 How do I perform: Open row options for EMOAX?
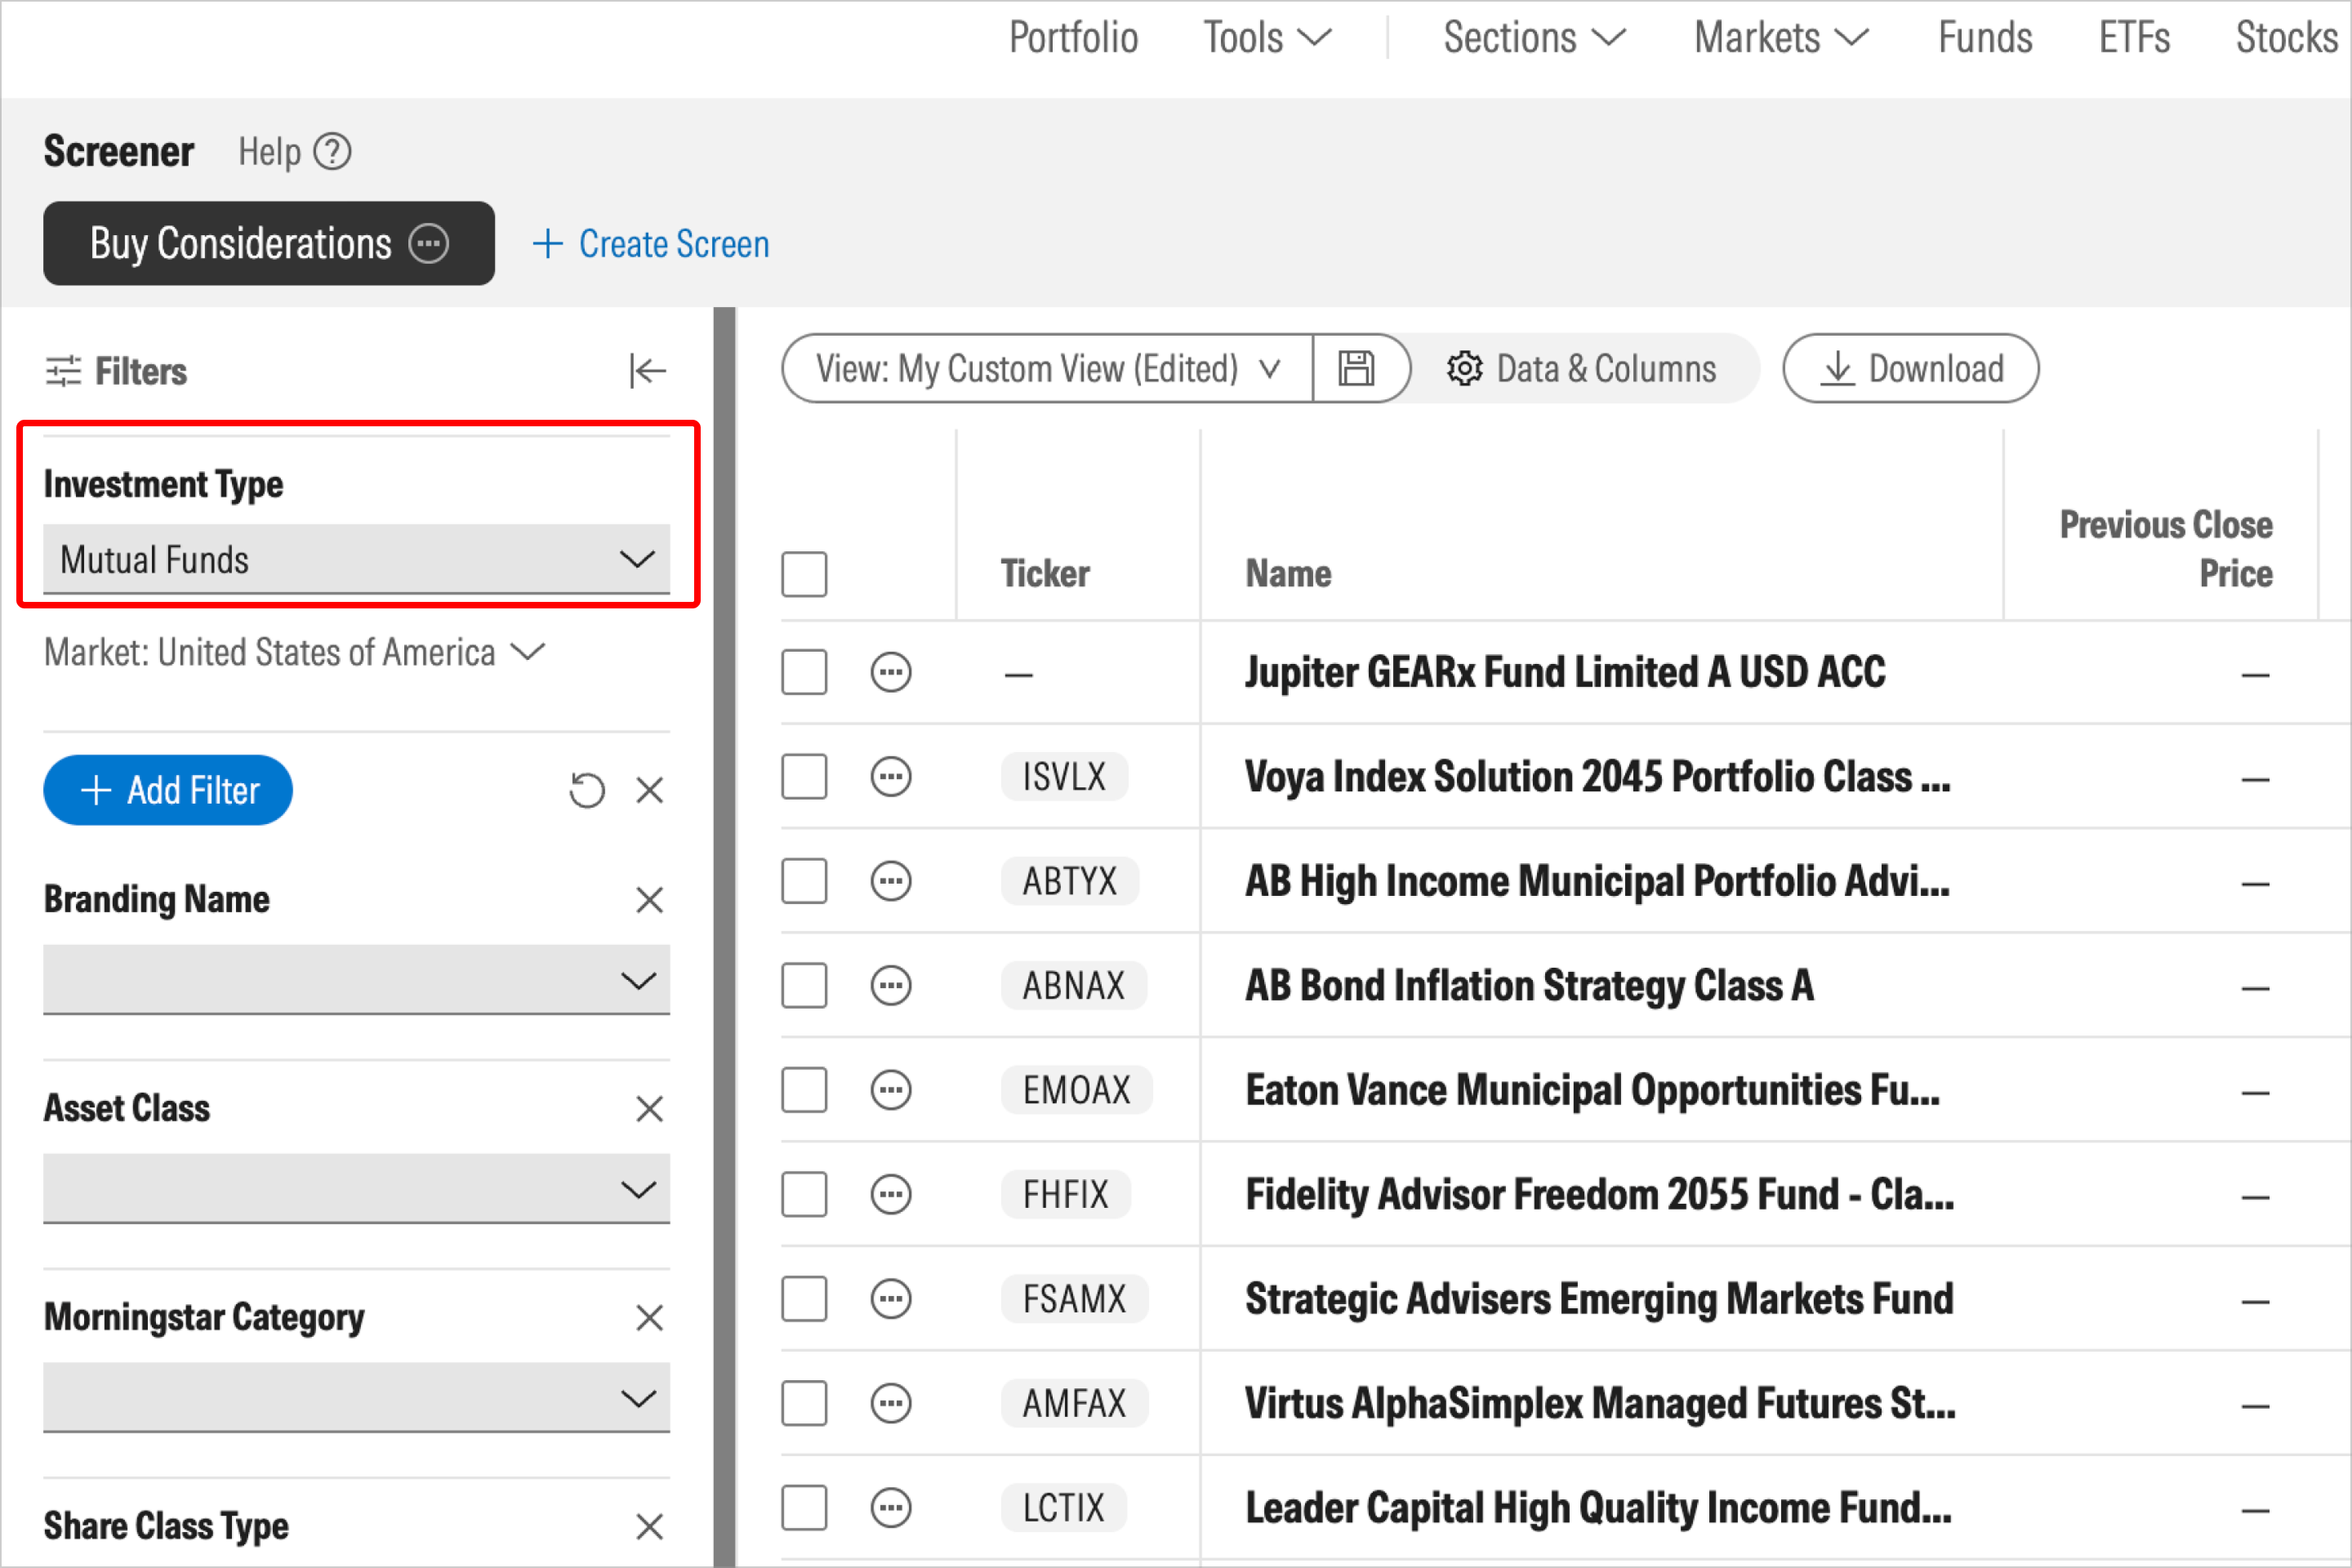point(891,1090)
